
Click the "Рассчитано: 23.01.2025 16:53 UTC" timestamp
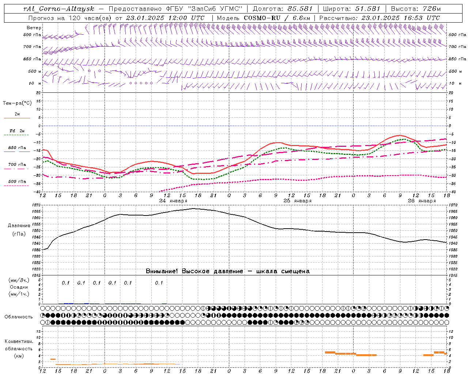(380, 18)
